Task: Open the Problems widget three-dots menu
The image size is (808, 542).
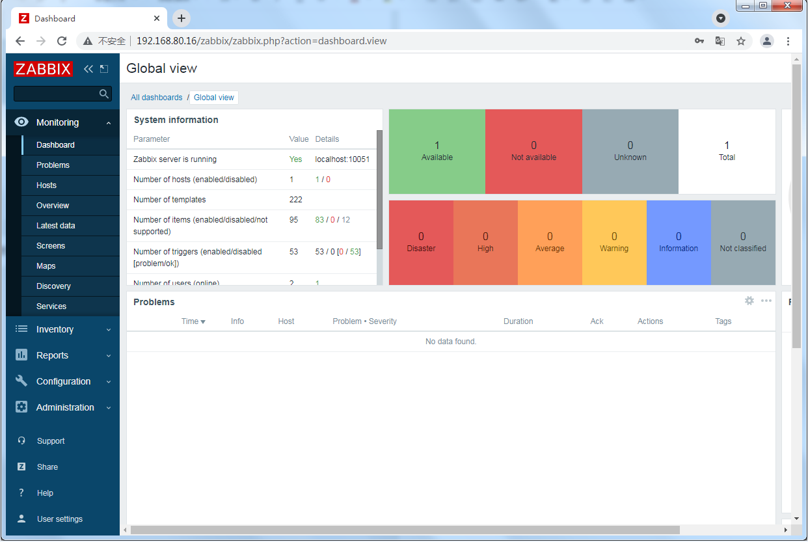Action: (x=766, y=301)
